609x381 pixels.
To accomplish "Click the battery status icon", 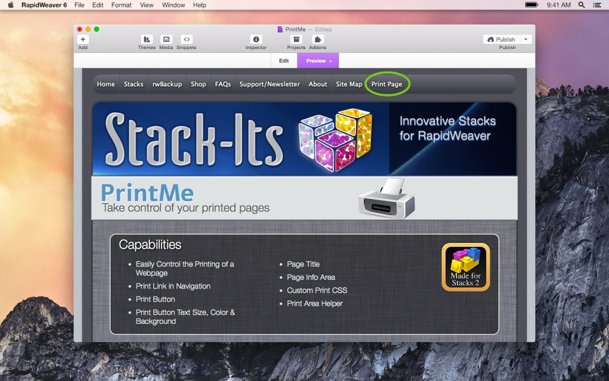I will pyautogui.click(x=532, y=5).
